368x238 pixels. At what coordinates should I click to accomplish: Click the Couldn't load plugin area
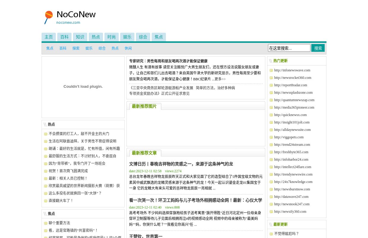[83, 87]
